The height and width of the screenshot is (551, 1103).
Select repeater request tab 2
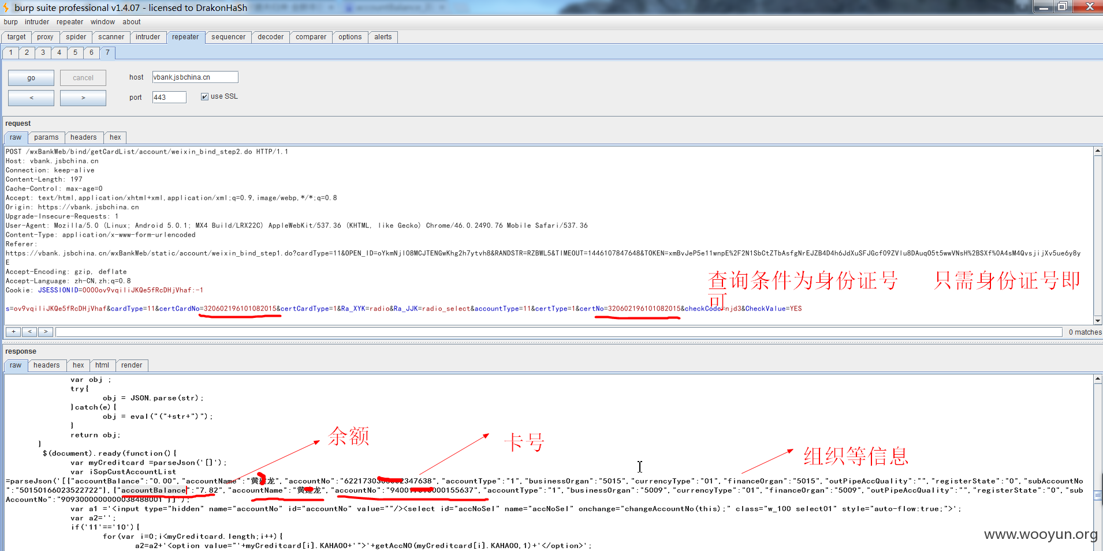[x=27, y=53]
